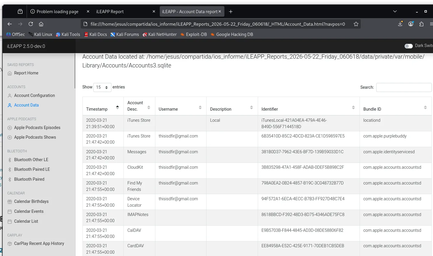The width and height of the screenshot is (433, 256).
Task: Click the Bluetooth Paired LE icon
Action: coord(10,170)
